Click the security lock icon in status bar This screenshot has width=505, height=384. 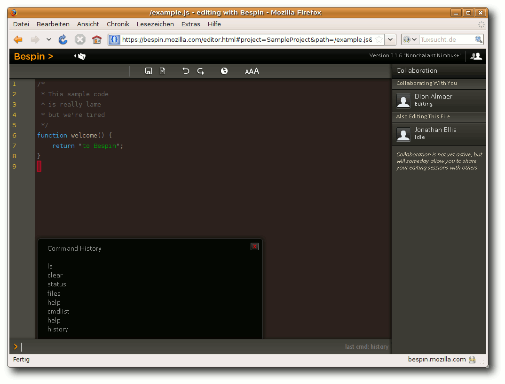point(472,360)
